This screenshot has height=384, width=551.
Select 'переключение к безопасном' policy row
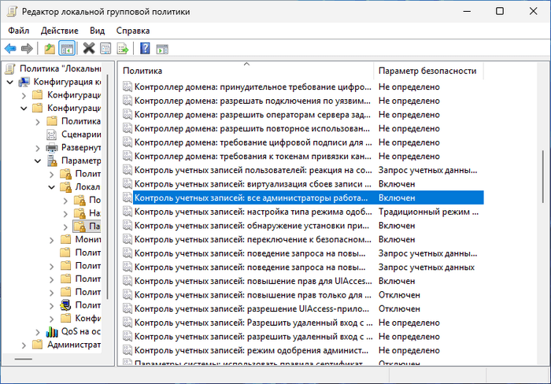[301, 239]
